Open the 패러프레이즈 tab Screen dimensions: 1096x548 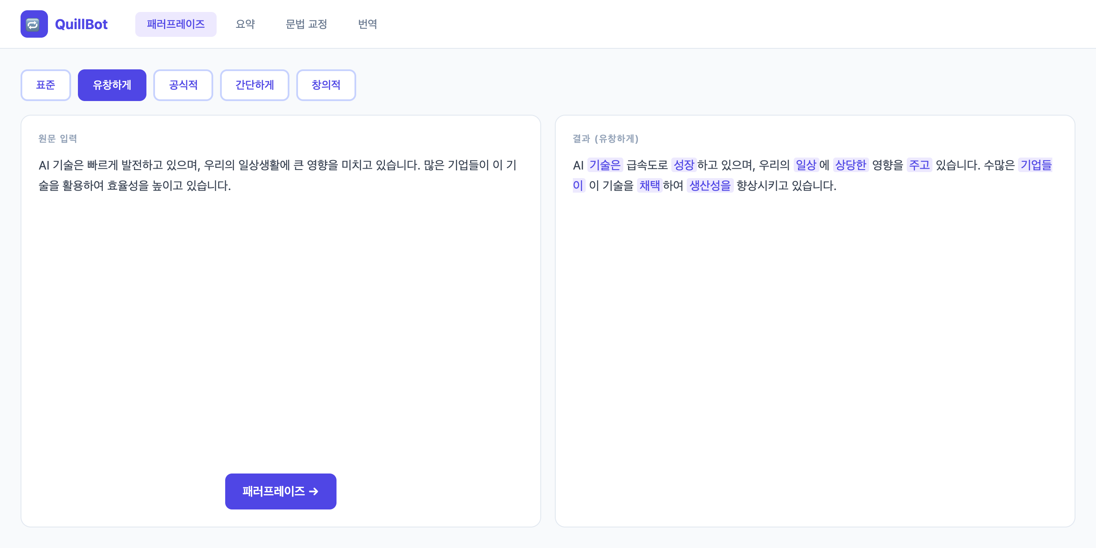click(176, 24)
